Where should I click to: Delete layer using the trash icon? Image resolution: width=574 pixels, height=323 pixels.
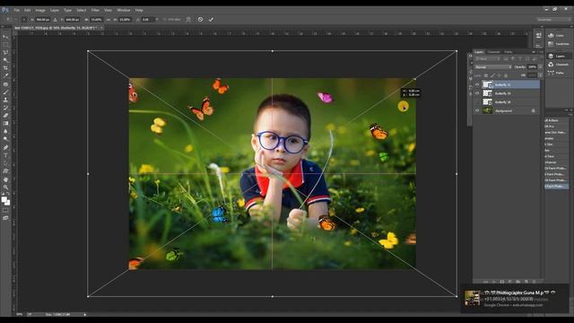(x=535, y=281)
